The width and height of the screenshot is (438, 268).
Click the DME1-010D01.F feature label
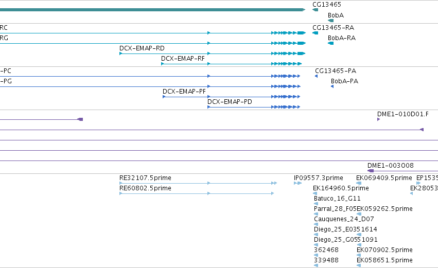click(403, 114)
